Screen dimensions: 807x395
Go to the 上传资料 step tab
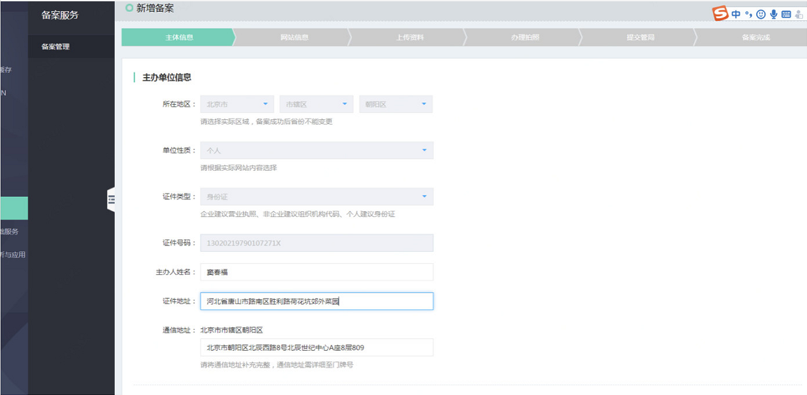(409, 37)
